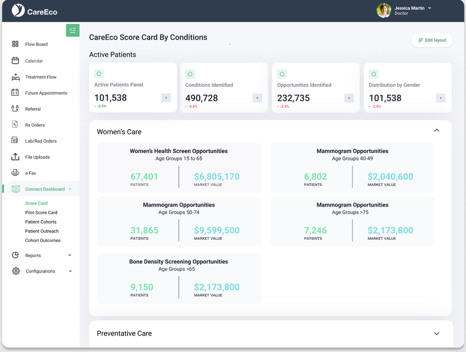Click the e-Fax printer icon
466x352 pixels.
pyautogui.click(x=15, y=173)
